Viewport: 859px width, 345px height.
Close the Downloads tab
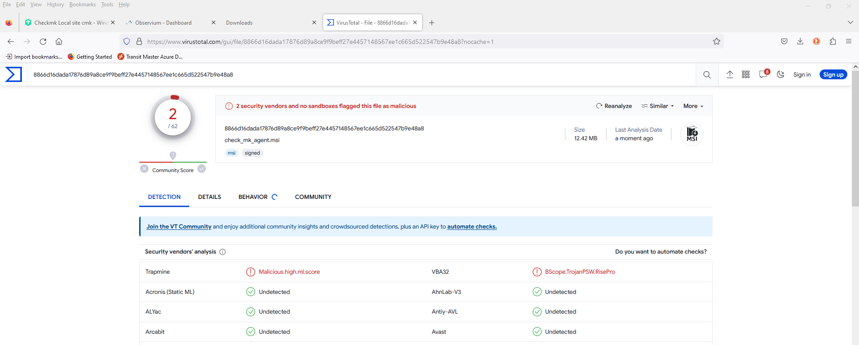314,22
